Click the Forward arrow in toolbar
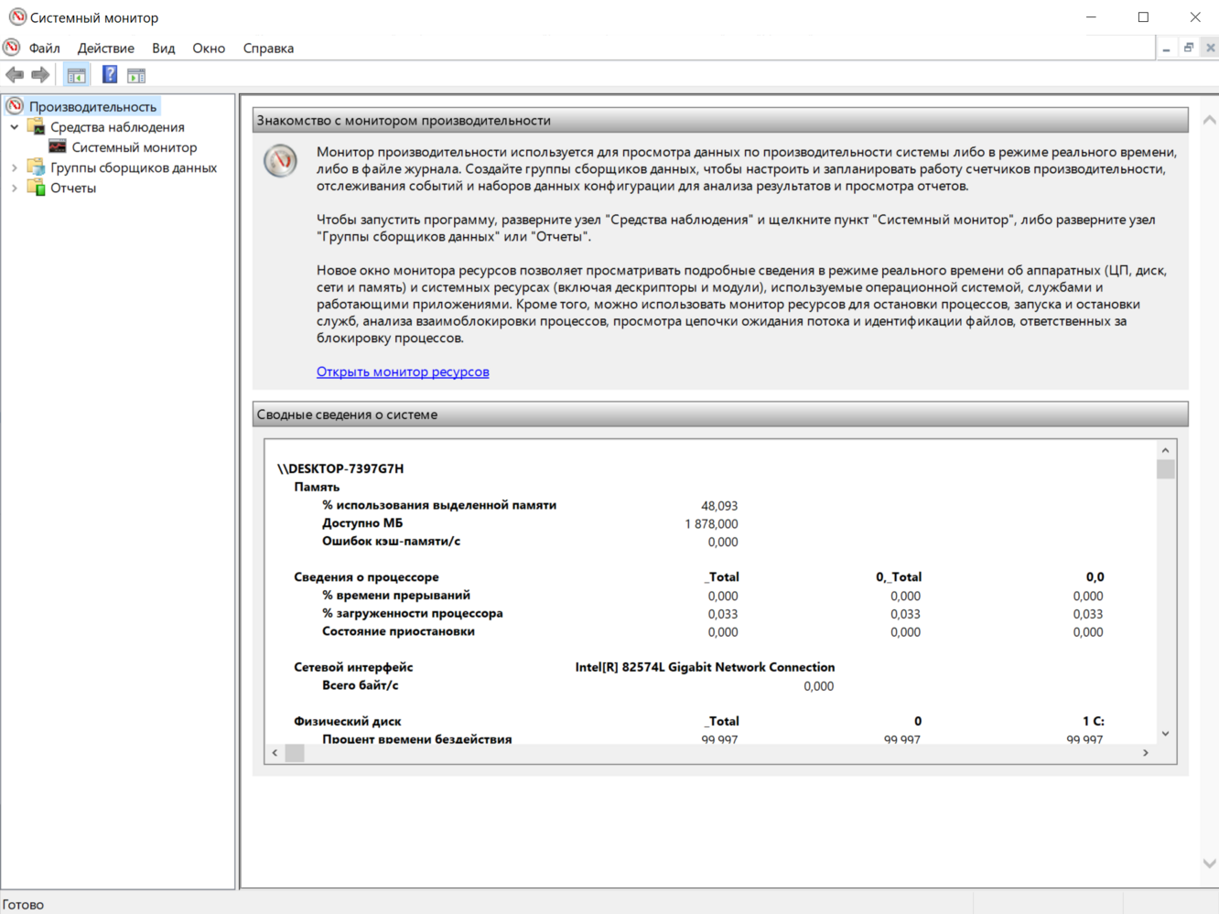1219x914 pixels. coord(40,75)
